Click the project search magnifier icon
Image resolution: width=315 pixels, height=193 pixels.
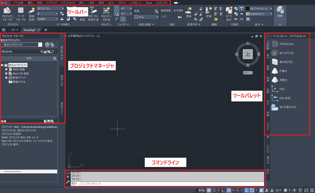tap(55, 59)
